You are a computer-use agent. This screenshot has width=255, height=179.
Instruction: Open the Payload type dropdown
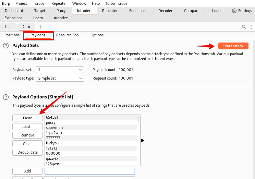[60, 78]
